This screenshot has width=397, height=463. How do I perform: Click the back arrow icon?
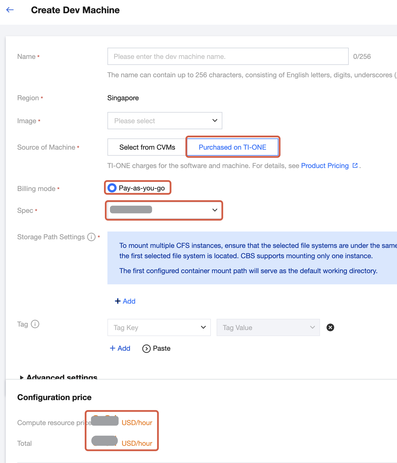coord(10,10)
